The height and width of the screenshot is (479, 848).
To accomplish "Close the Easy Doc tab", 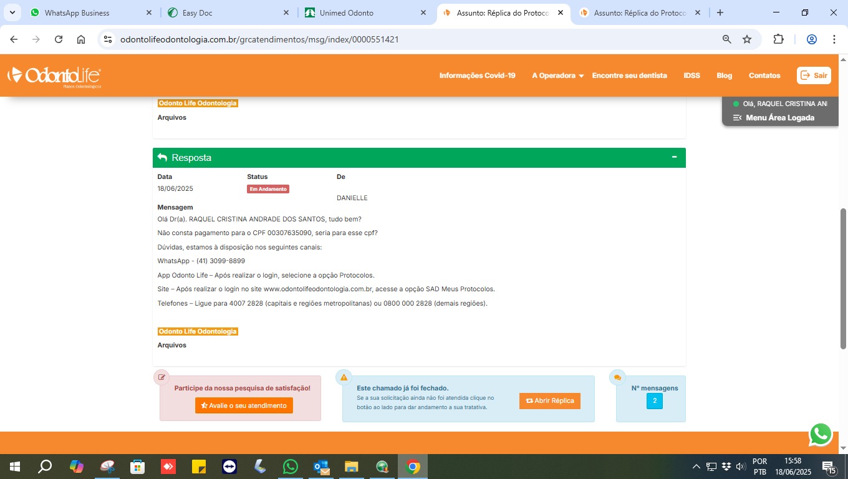I will [x=286, y=12].
